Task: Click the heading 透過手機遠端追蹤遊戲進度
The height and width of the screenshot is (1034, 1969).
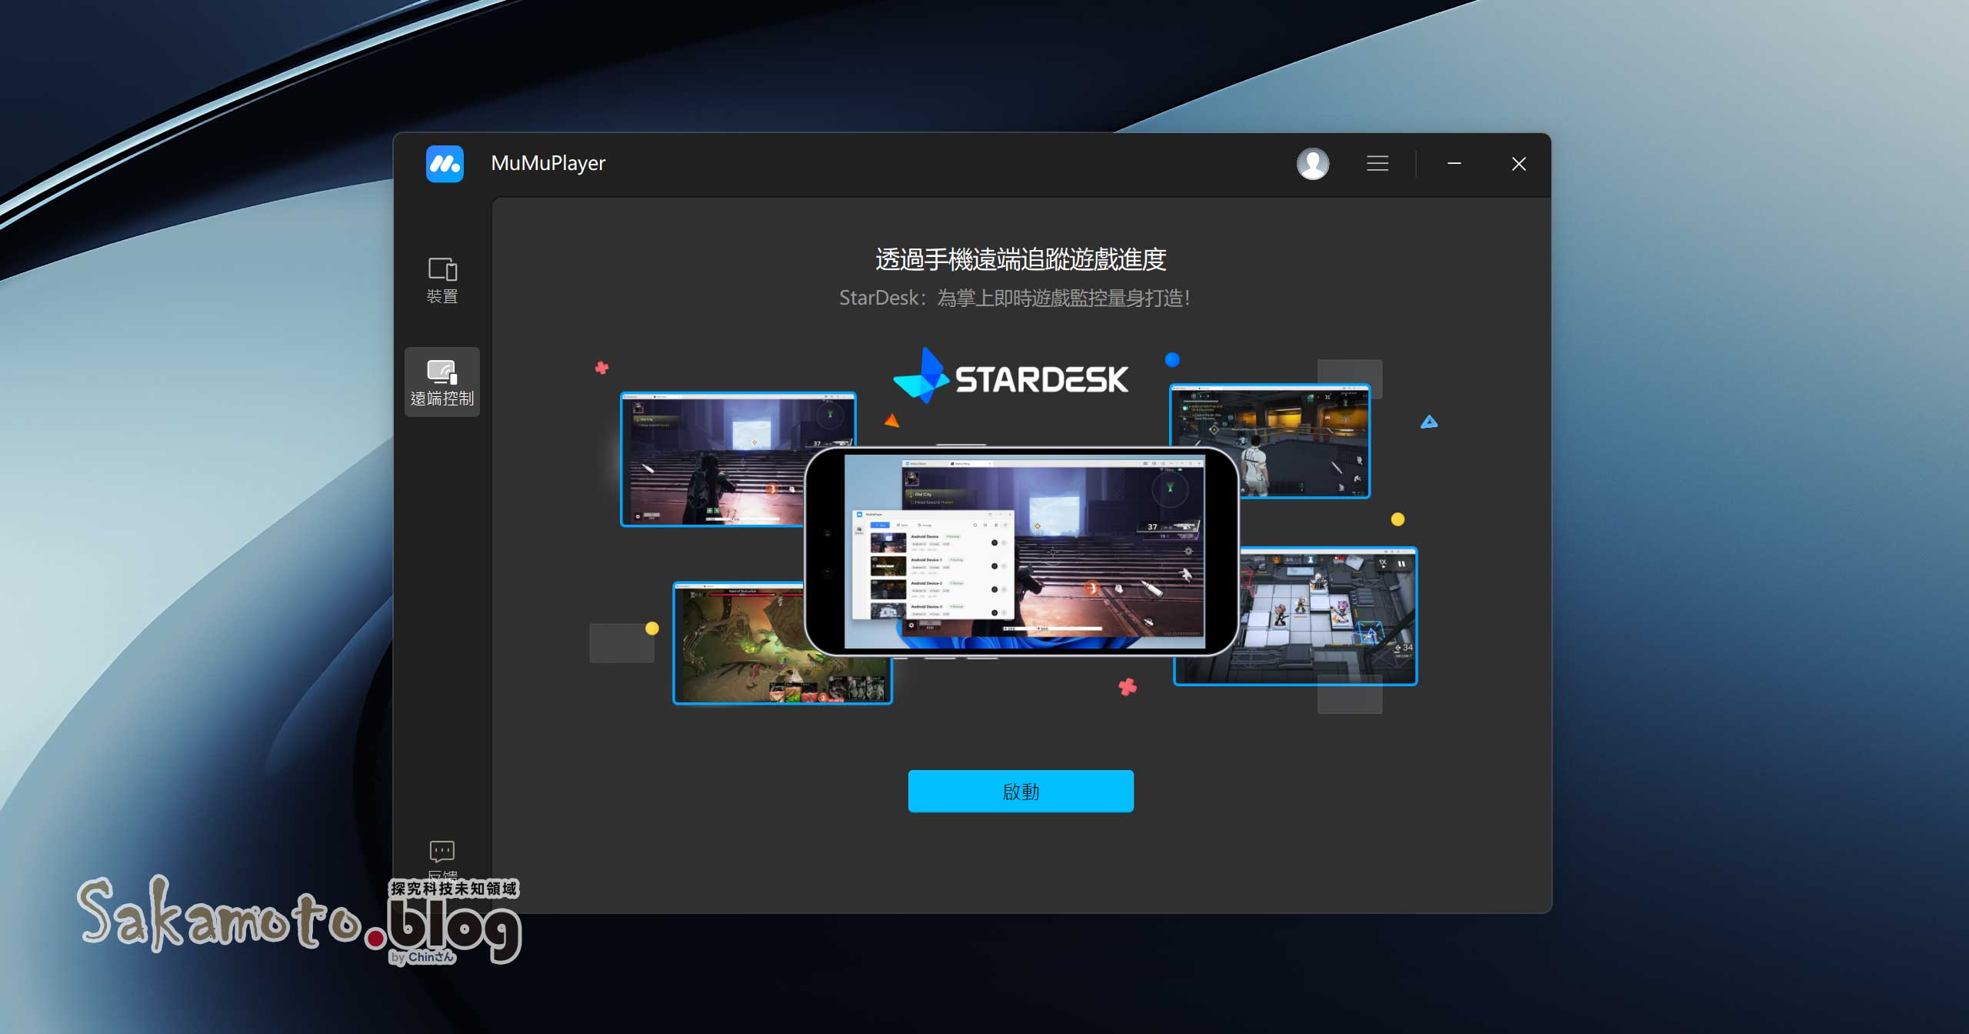Action: 1021,259
